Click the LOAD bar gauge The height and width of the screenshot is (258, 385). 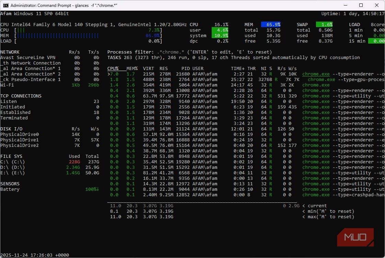(88, 41)
